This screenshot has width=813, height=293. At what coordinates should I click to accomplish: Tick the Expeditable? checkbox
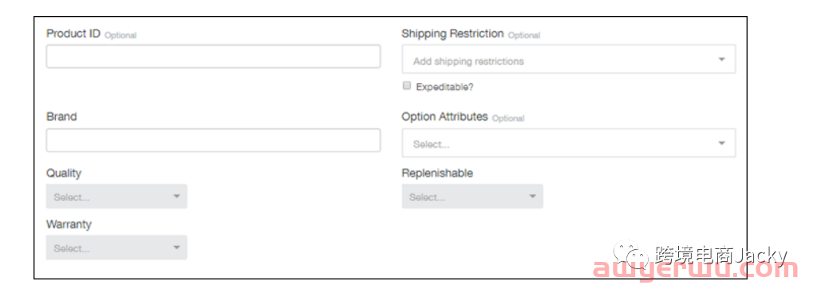pos(407,86)
